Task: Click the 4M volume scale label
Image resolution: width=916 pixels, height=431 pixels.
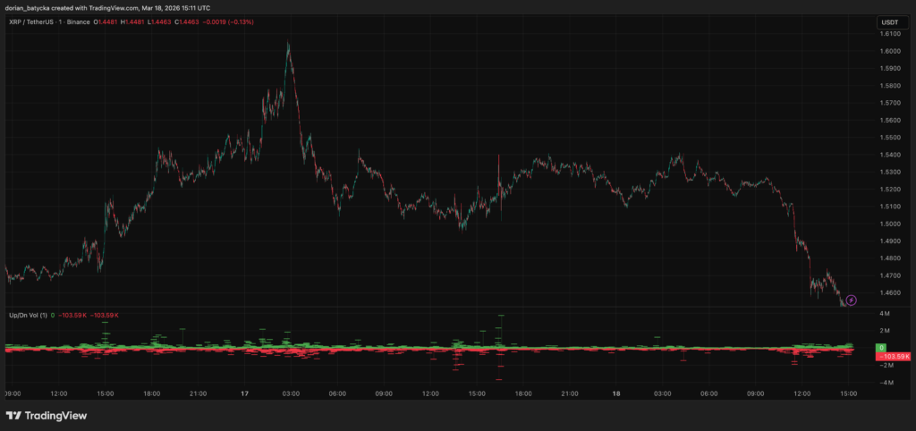Action: coord(884,314)
